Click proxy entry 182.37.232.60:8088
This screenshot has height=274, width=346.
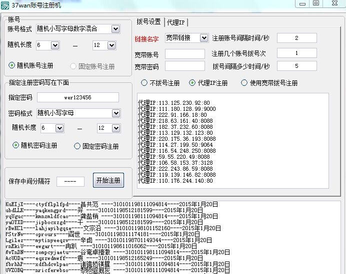tap(175, 127)
